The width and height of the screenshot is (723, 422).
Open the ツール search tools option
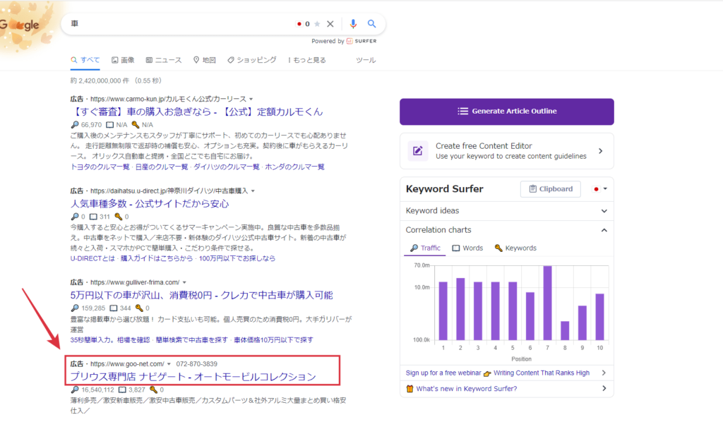[366, 60]
